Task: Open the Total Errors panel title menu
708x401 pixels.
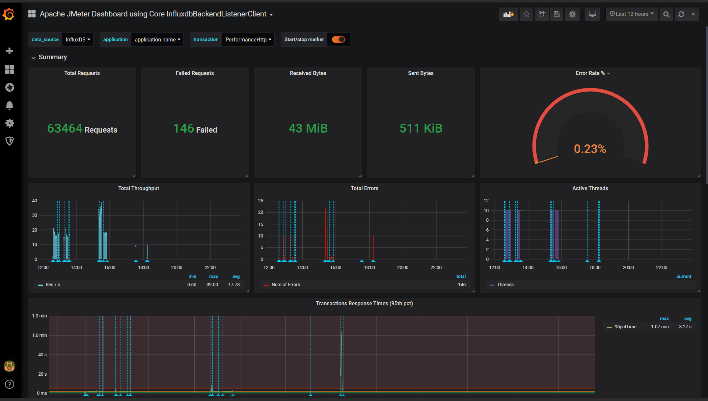Action: coord(365,188)
